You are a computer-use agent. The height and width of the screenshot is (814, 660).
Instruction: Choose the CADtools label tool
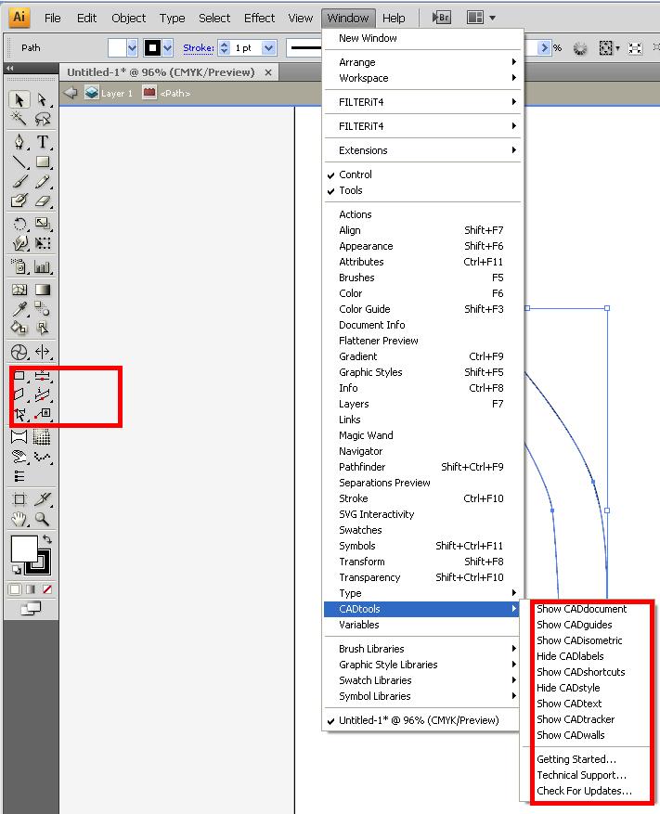(43, 414)
